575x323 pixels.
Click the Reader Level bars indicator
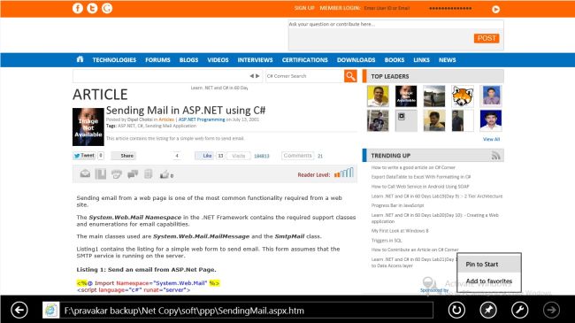[343, 173]
